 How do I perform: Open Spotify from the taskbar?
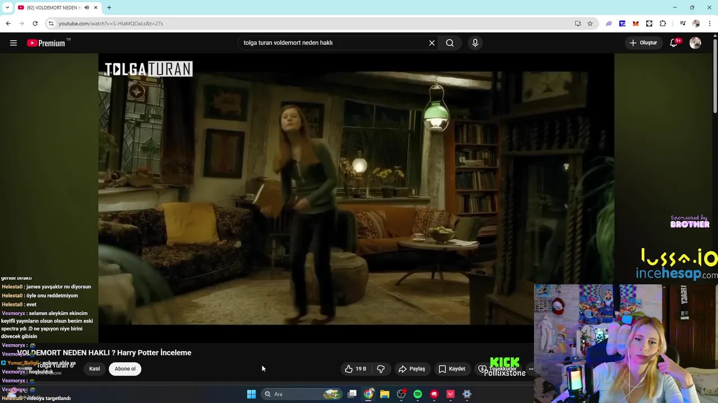(x=417, y=394)
